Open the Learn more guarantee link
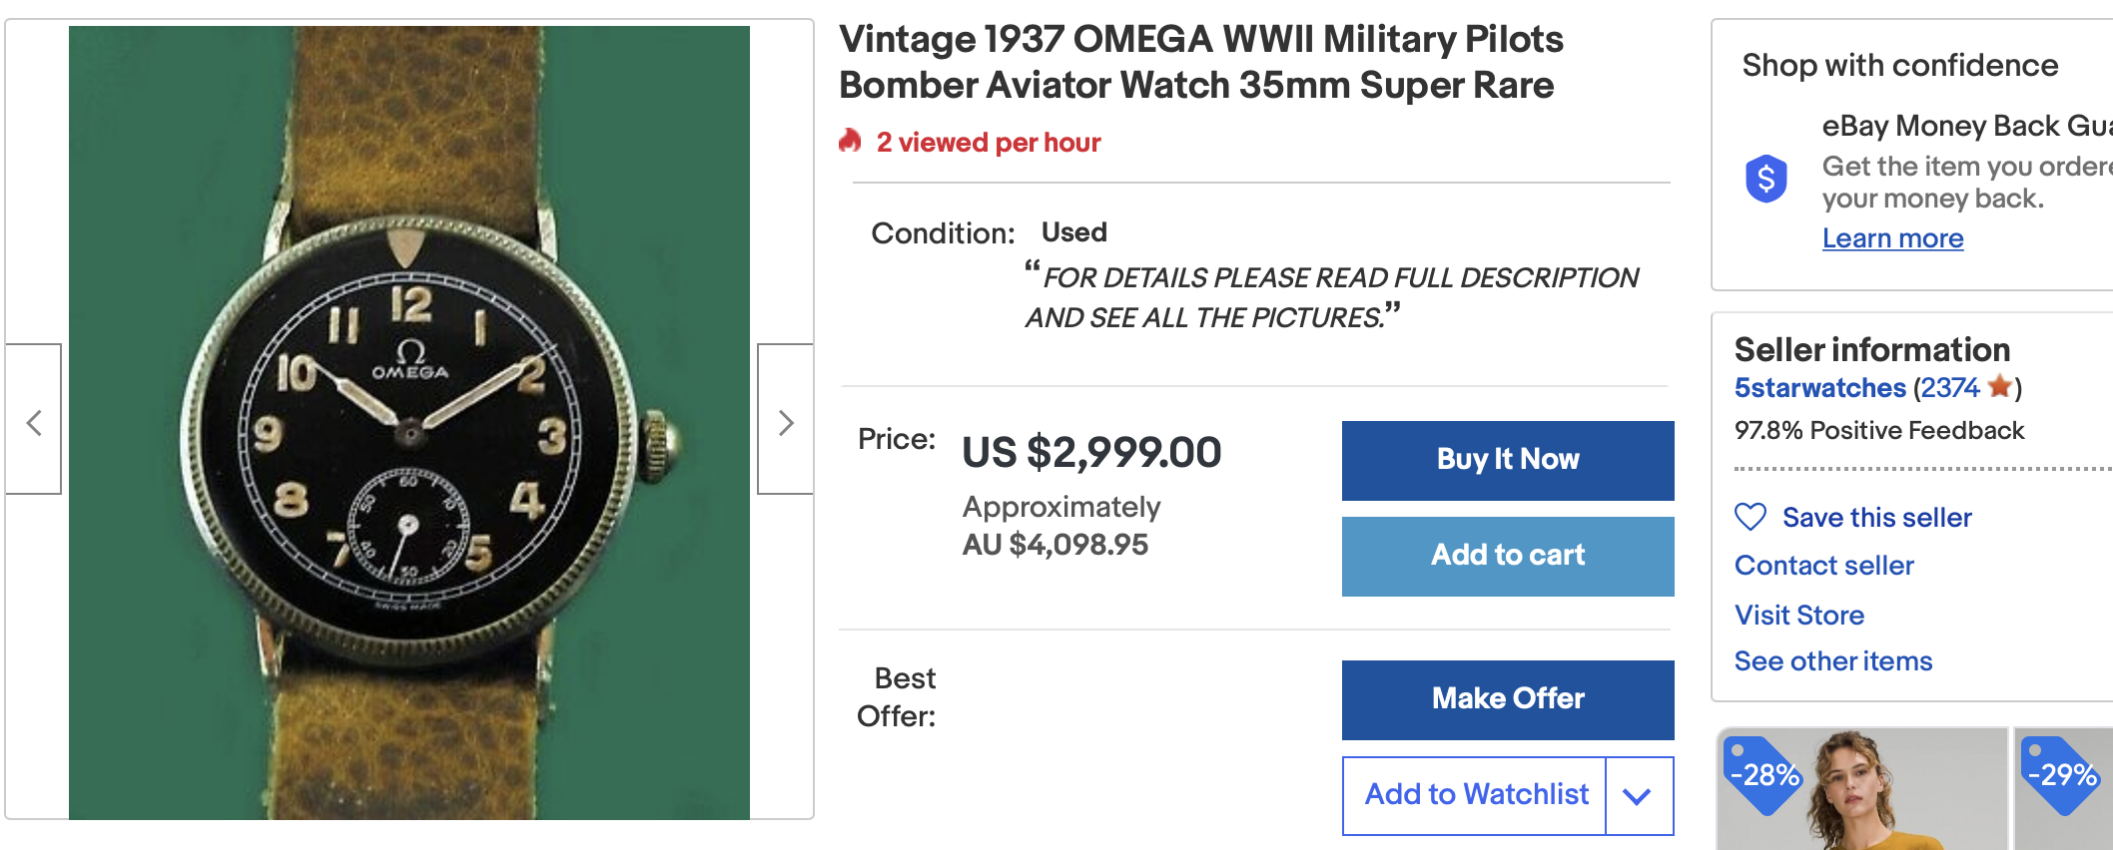This screenshot has width=2113, height=850. 1892,238
